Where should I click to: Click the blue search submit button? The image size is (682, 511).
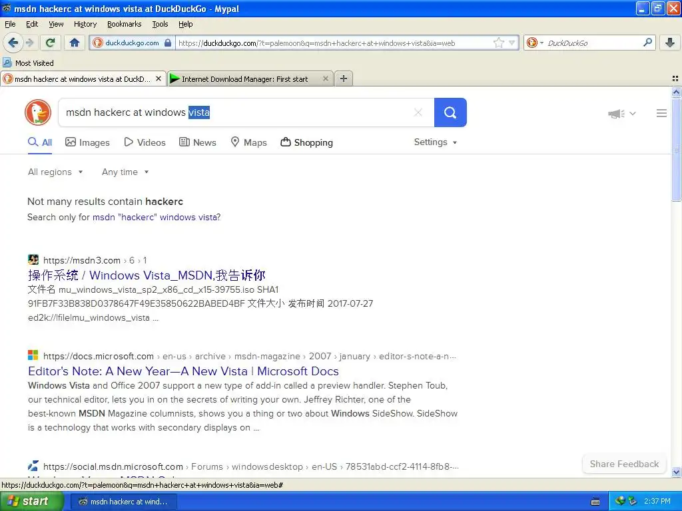pos(450,112)
